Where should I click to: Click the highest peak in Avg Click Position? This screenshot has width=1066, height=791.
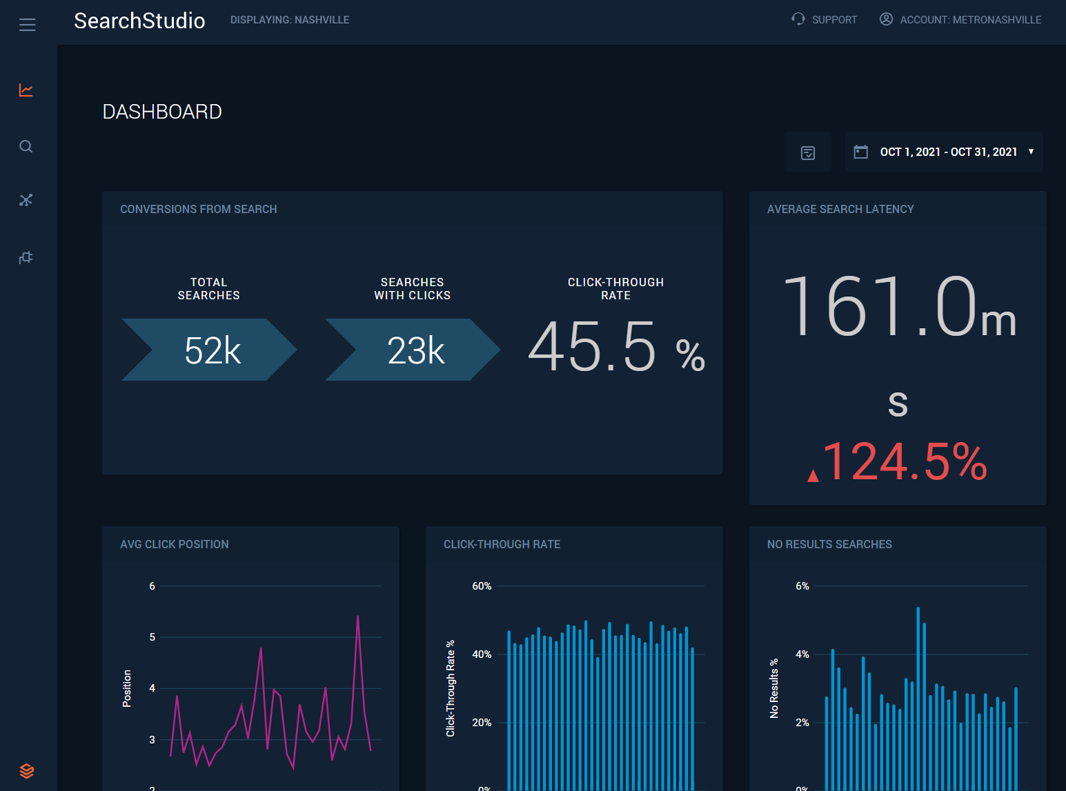click(x=357, y=617)
